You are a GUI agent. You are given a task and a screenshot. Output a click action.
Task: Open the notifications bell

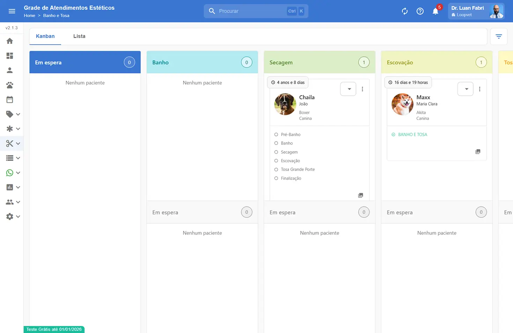pyautogui.click(x=435, y=11)
